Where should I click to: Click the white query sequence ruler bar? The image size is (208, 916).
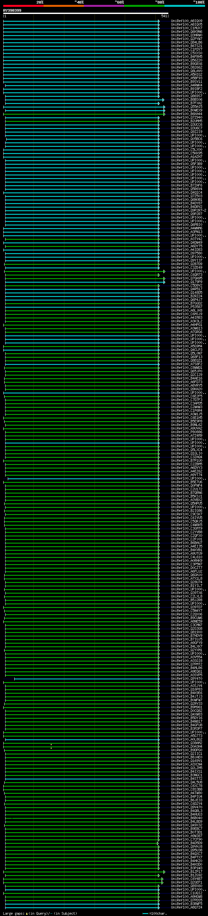tap(86, 13)
